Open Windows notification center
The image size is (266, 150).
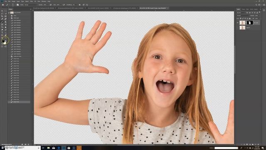click(263, 148)
